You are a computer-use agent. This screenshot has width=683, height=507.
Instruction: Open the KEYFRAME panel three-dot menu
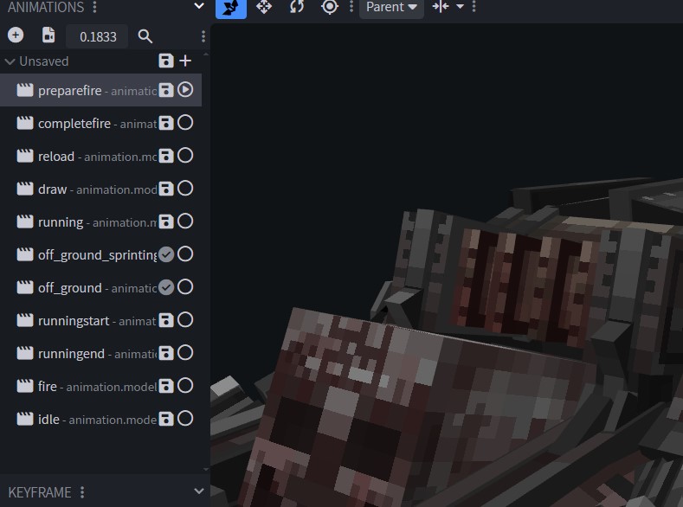[x=82, y=492]
